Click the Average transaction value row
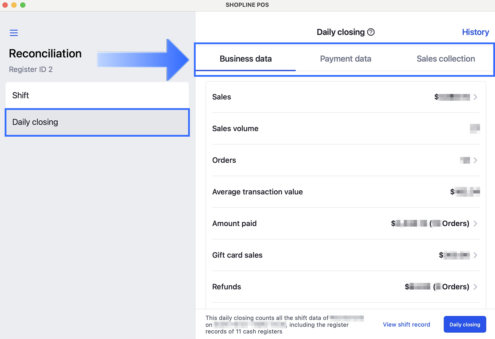Viewport: 495px width, 339px height. 346,192
